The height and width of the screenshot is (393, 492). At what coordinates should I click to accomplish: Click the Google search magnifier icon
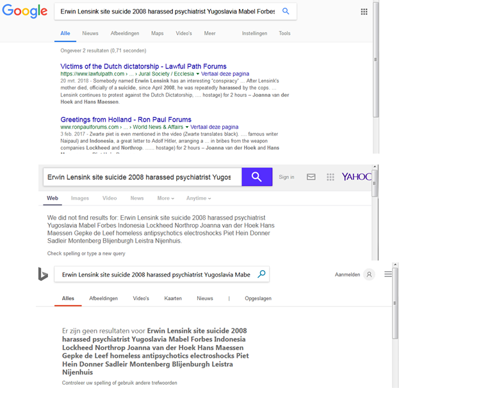[x=286, y=12]
